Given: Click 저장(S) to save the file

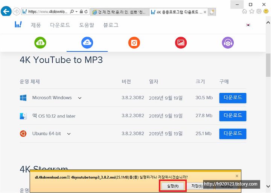Looking at the screenshot, I should [197, 186].
